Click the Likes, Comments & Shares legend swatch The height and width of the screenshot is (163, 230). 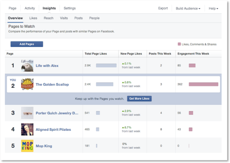click(179, 44)
